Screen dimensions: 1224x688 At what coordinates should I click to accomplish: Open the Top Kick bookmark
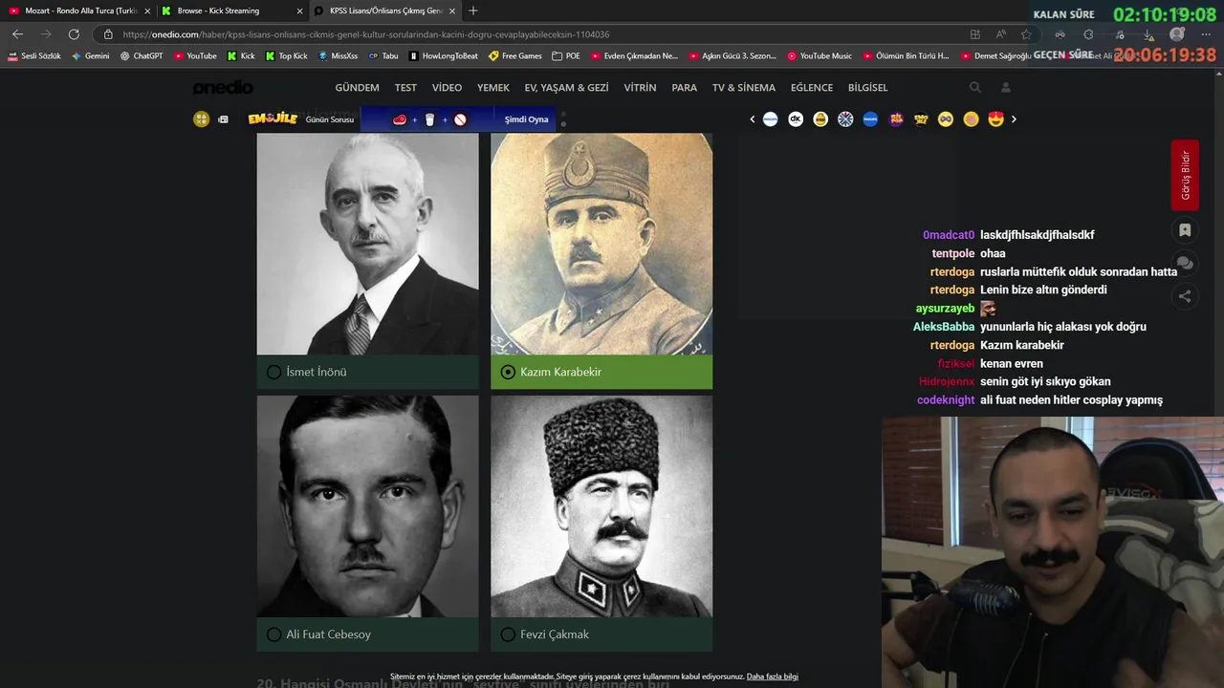pos(287,56)
